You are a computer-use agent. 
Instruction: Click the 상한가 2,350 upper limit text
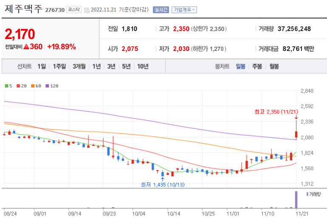(209, 29)
